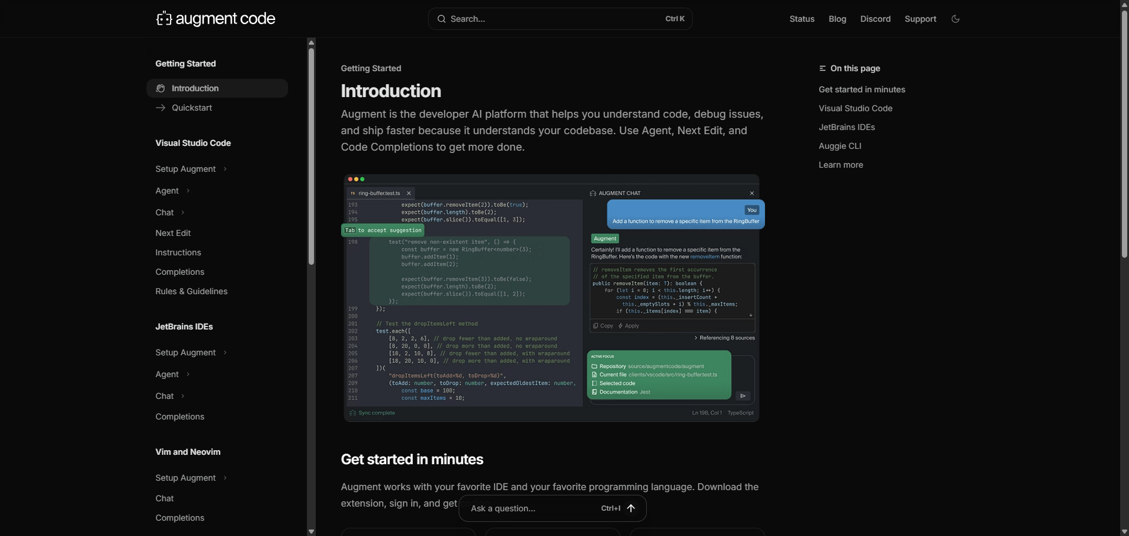Image resolution: width=1129 pixels, height=536 pixels.
Task: Toggle dark mode with moon icon
Action: tap(956, 19)
